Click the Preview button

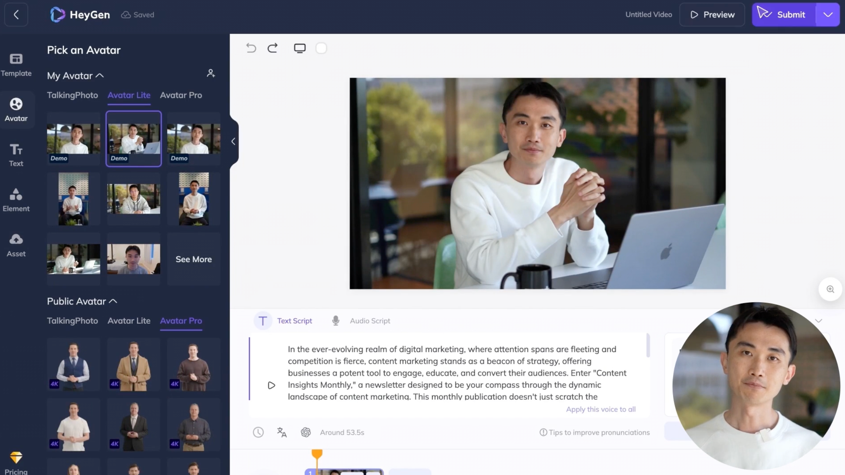[712, 15]
